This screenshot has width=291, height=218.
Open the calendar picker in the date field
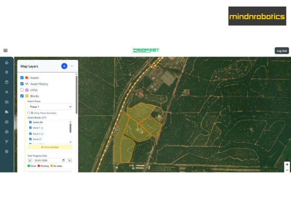[64, 160]
